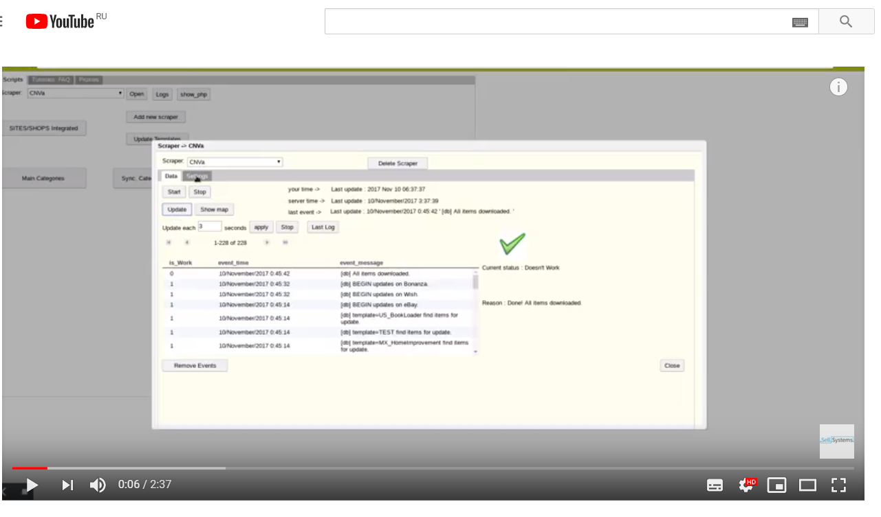Click Stop button next to Start
This screenshot has width=881, height=517.
pos(199,192)
